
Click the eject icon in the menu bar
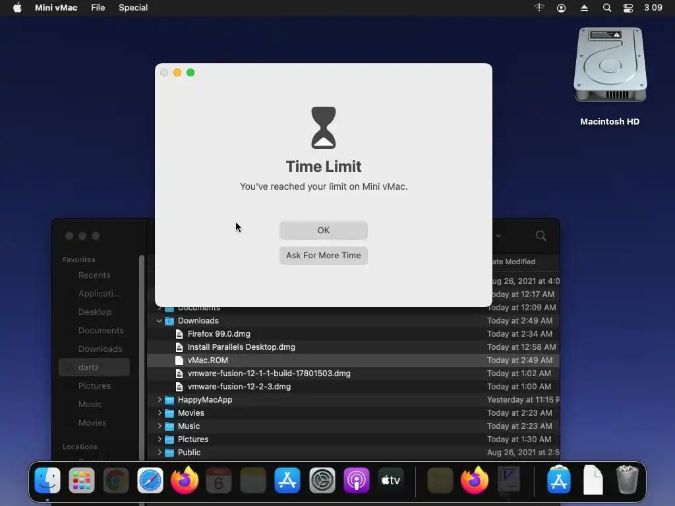coord(584,8)
